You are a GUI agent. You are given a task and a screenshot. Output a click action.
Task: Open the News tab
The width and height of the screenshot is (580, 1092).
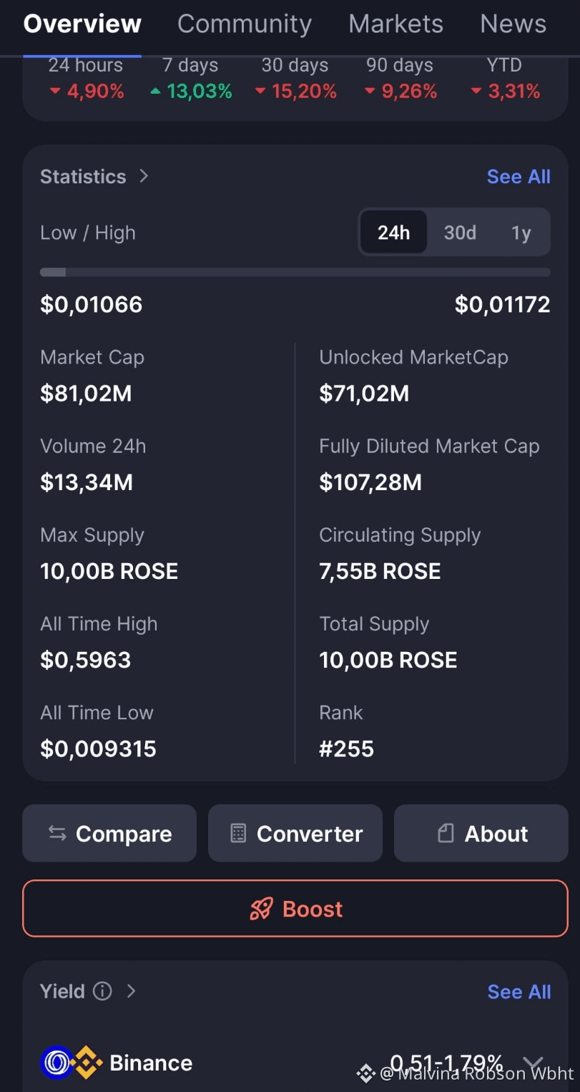tap(513, 24)
